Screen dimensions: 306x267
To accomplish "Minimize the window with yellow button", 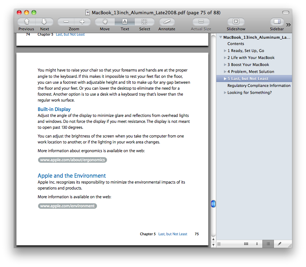I will tap(27, 13).
